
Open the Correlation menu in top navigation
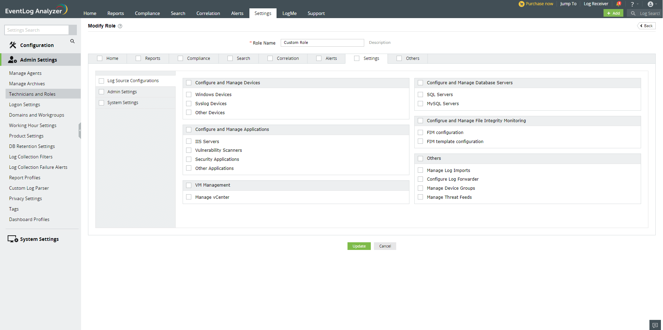(208, 13)
